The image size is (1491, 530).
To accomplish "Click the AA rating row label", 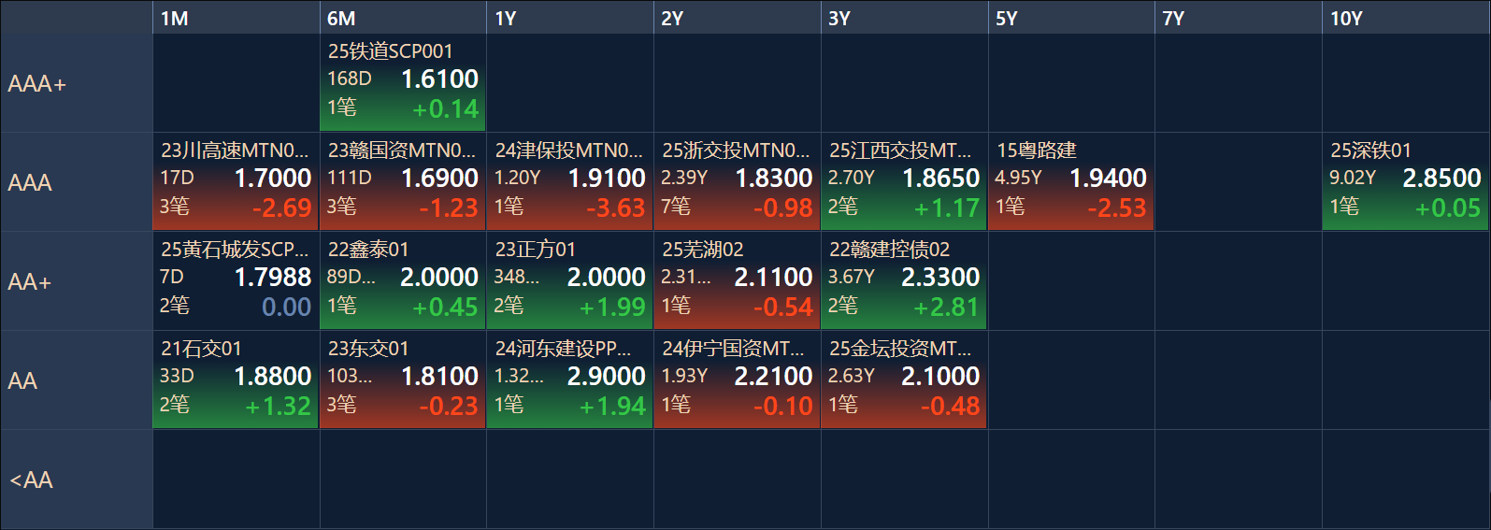I will [77, 380].
